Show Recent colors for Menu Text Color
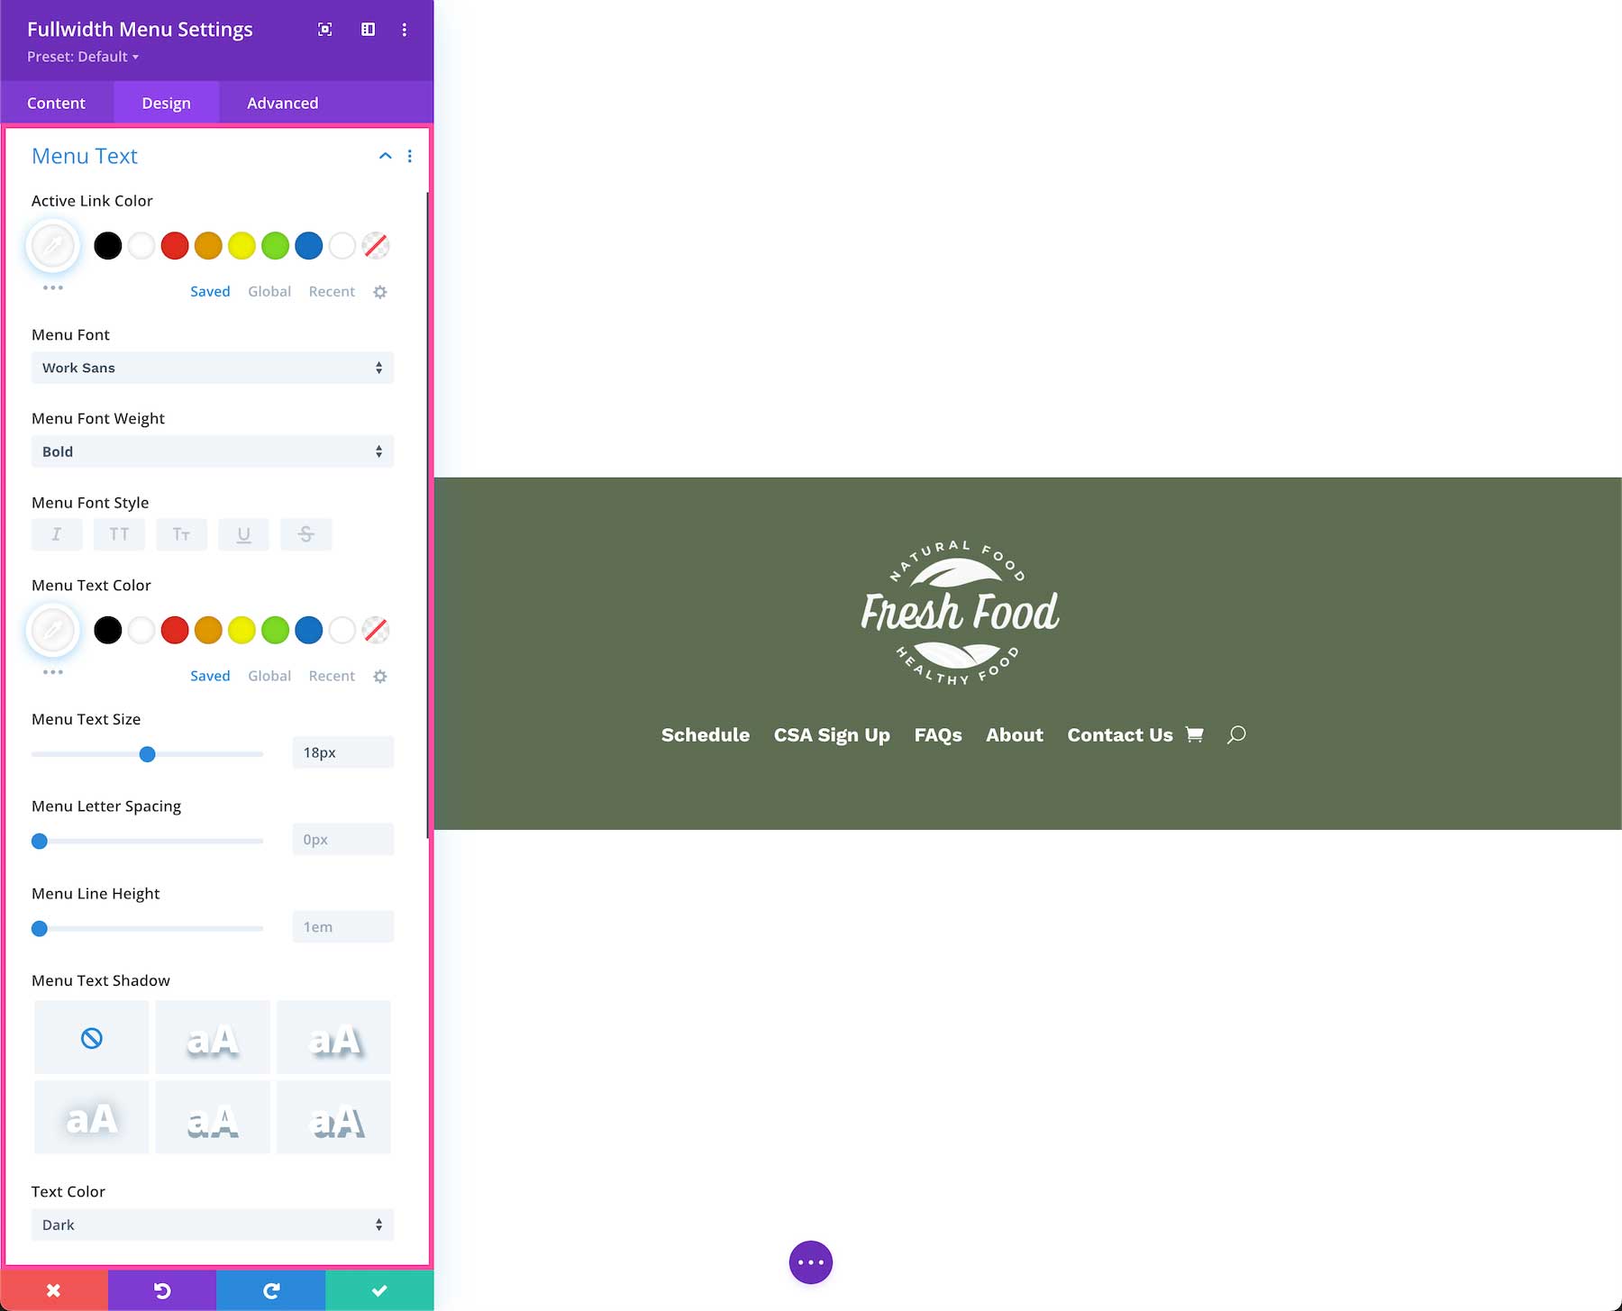Image resolution: width=1622 pixels, height=1311 pixels. point(332,675)
